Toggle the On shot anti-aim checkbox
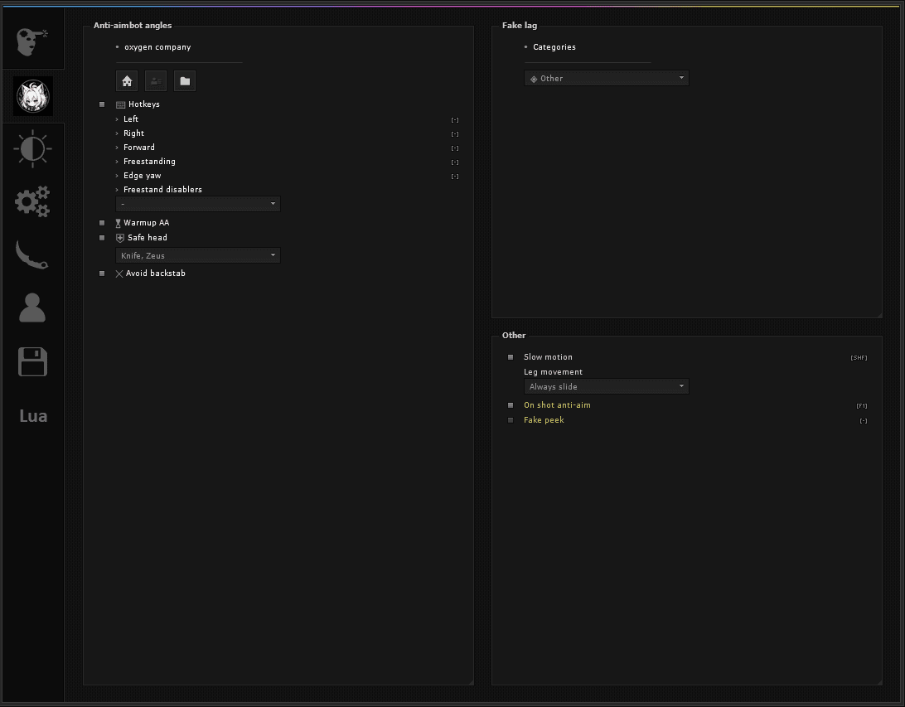905x707 pixels. pos(511,405)
